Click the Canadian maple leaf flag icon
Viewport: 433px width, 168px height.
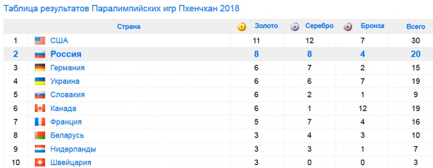[x=40, y=108]
